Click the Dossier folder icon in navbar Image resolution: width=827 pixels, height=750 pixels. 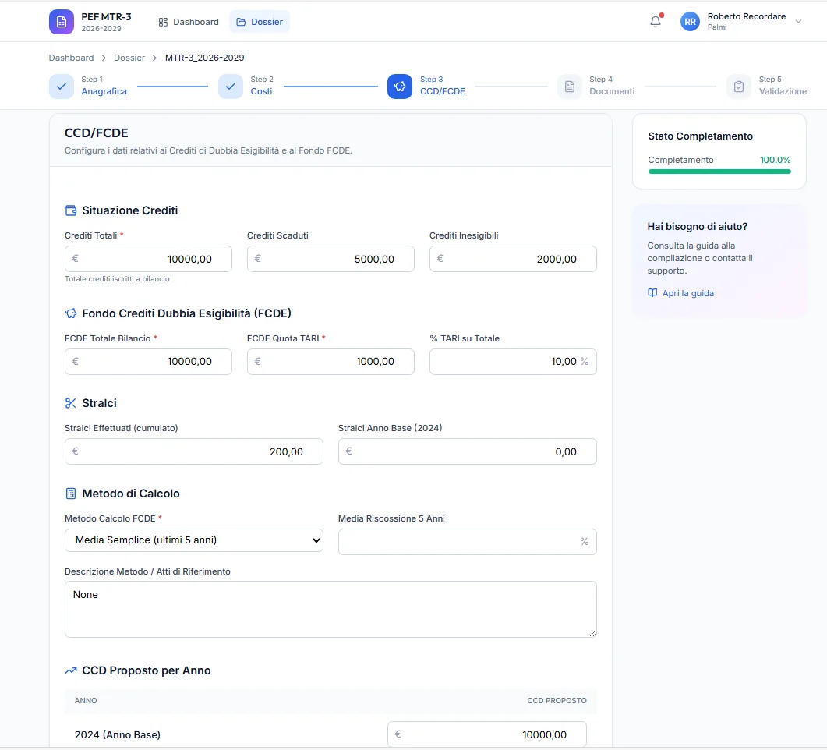pyautogui.click(x=241, y=22)
